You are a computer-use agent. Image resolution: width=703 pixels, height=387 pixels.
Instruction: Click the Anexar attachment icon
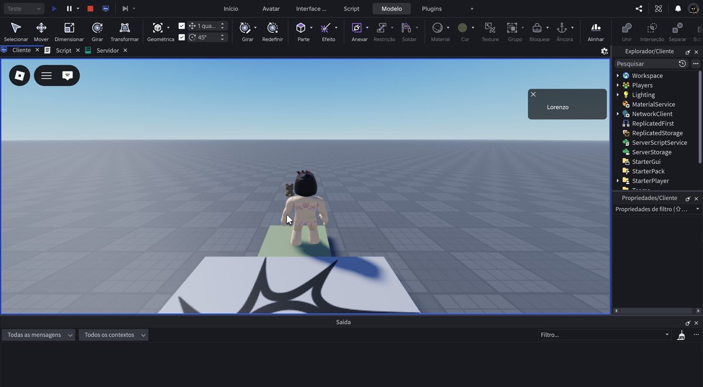tap(357, 28)
